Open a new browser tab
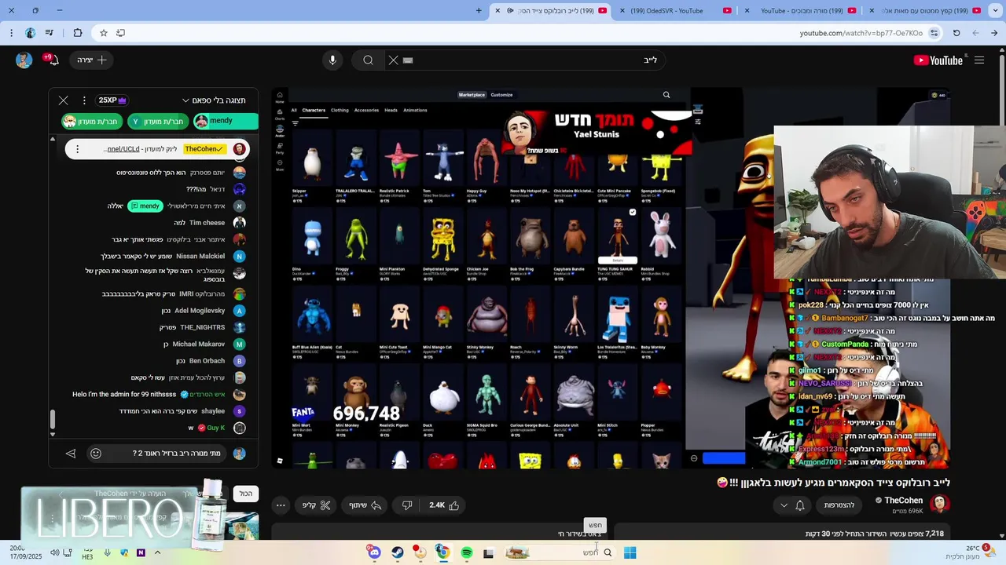 click(x=479, y=10)
